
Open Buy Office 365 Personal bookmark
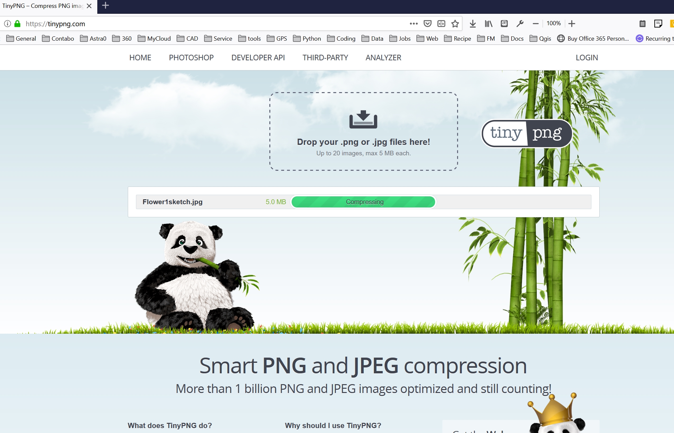[593, 39]
